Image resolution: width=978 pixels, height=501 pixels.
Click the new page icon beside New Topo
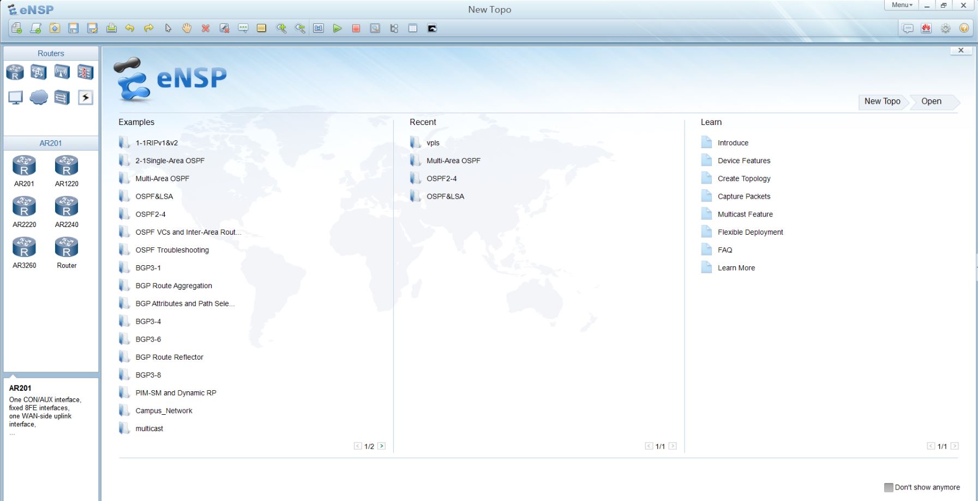[x=36, y=28]
